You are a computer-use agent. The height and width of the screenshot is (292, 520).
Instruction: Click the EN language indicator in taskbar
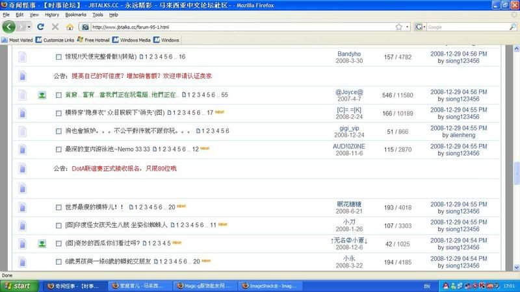pyautogui.click(x=427, y=286)
